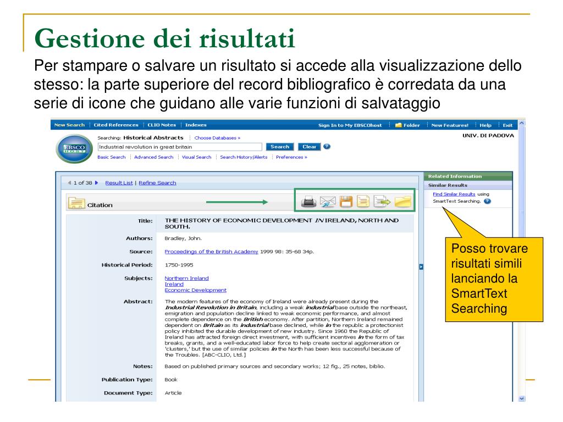The image size is (563, 422).
Task: Click into the search query field
Action: pos(180,147)
